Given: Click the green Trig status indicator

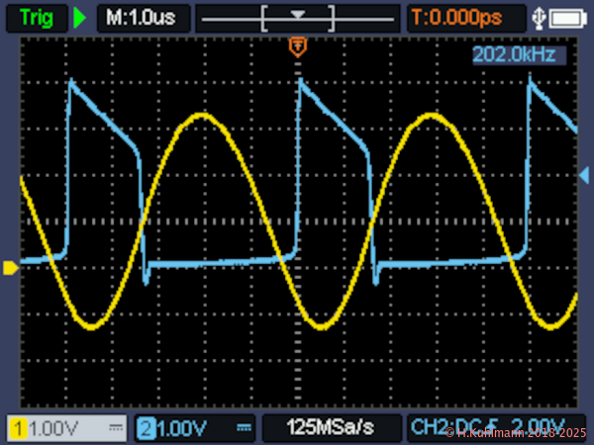Looking at the screenshot, I should pos(37,18).
